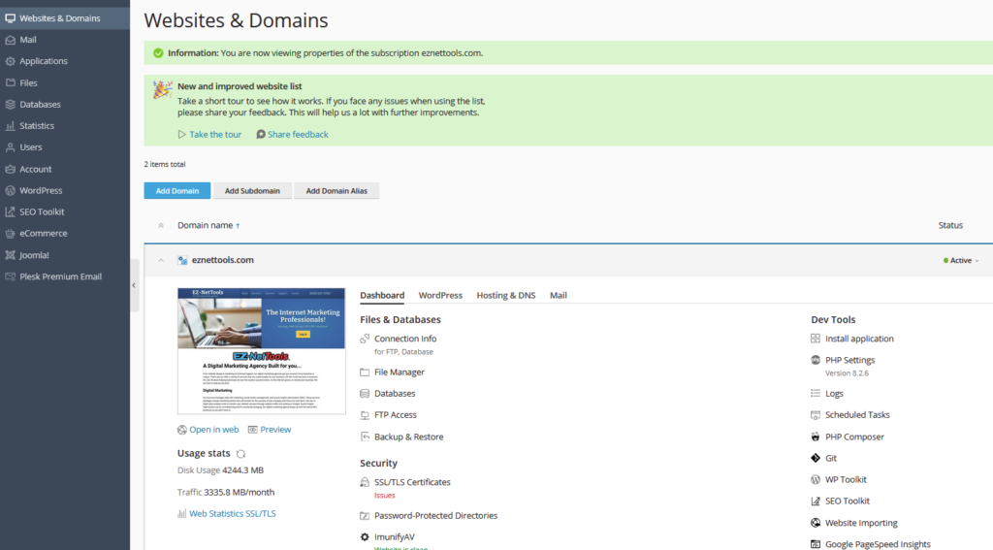Click the Databases stack icon in sidebar
Screen dimensions: 993x550
[x=10, y=105]
